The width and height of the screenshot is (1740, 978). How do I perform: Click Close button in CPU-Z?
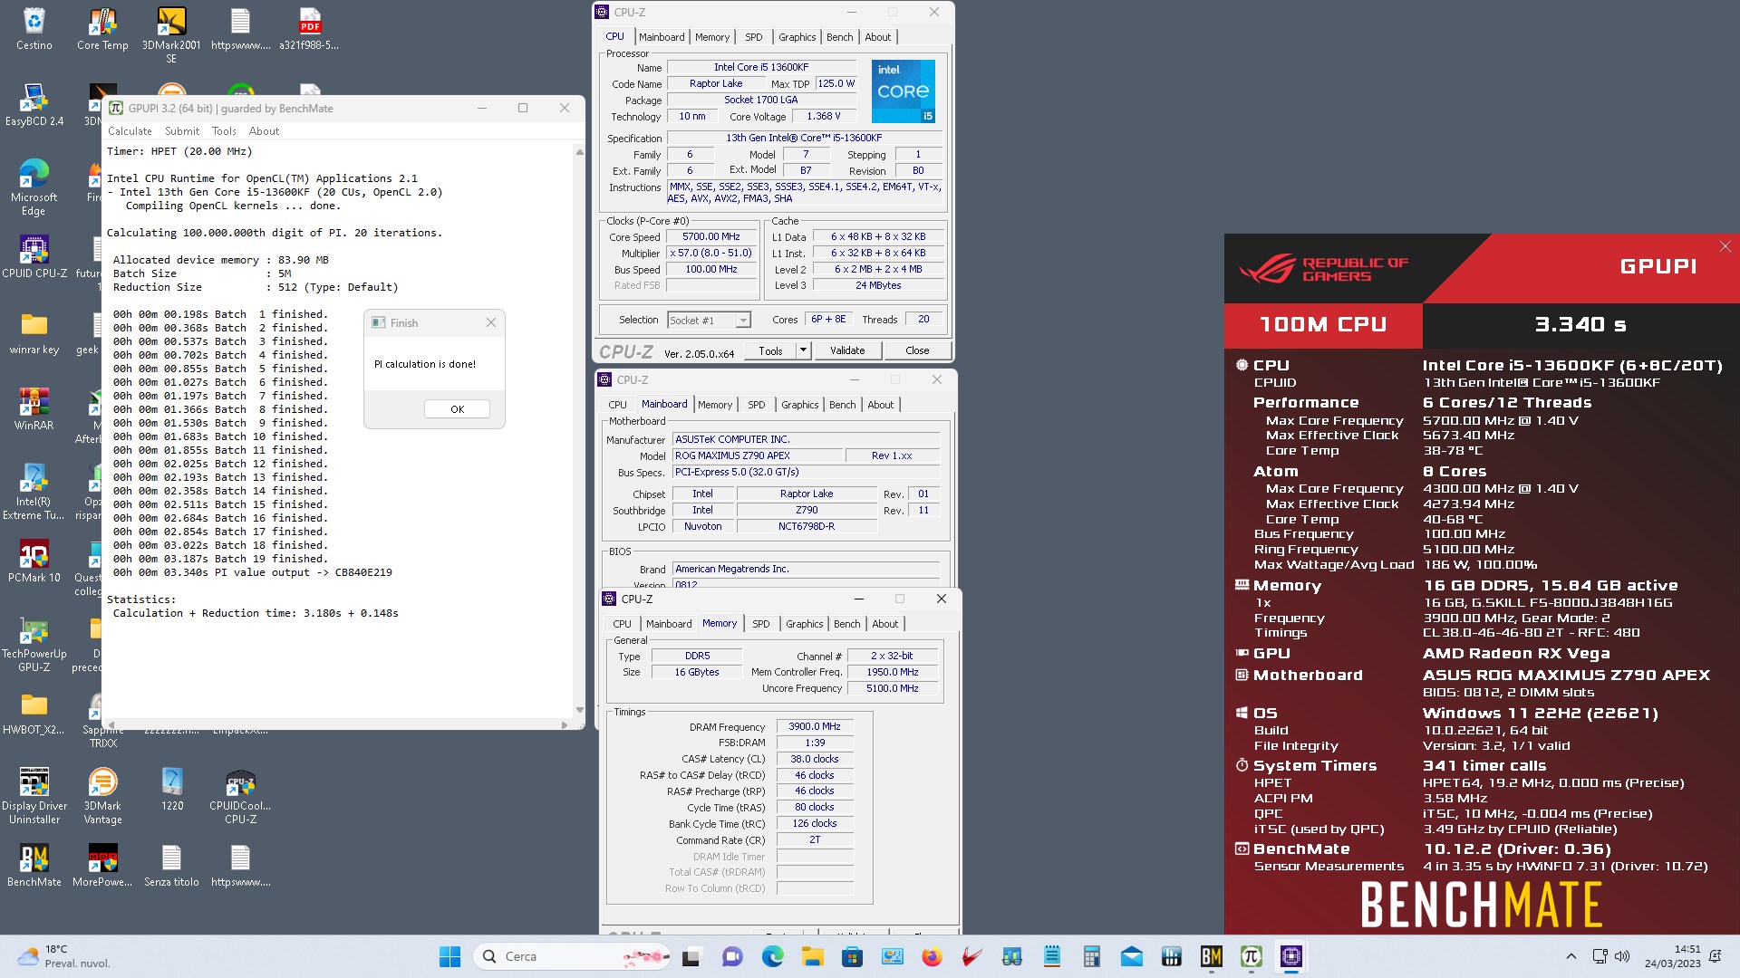[x=917, y=350]
